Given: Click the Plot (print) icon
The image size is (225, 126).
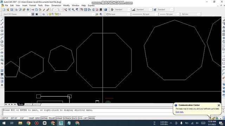Looking at the screenshot, I should [16, 9].
